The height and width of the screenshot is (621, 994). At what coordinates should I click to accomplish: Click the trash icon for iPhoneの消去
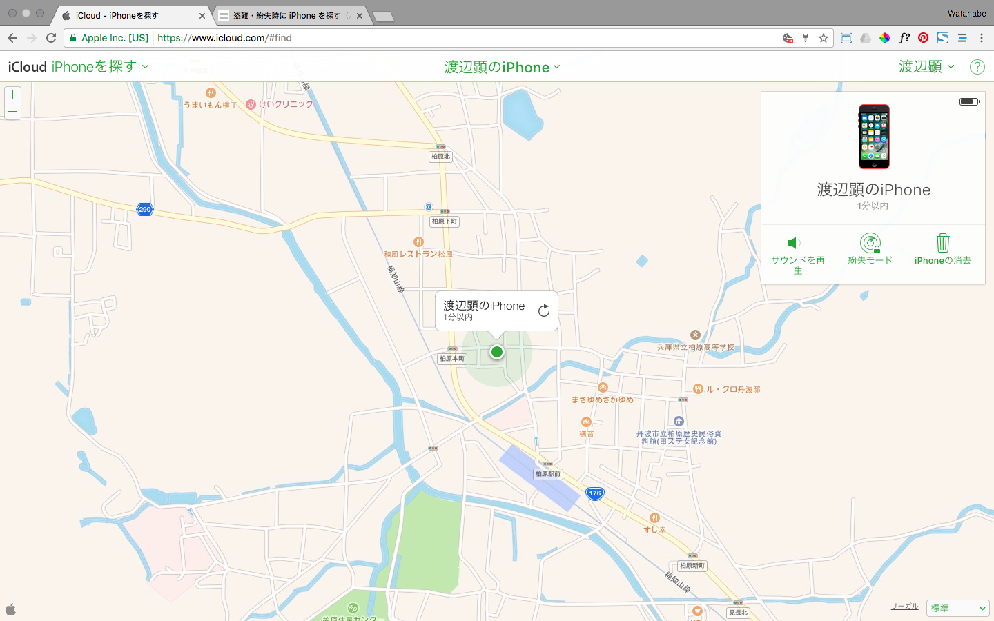click(943, 243)
